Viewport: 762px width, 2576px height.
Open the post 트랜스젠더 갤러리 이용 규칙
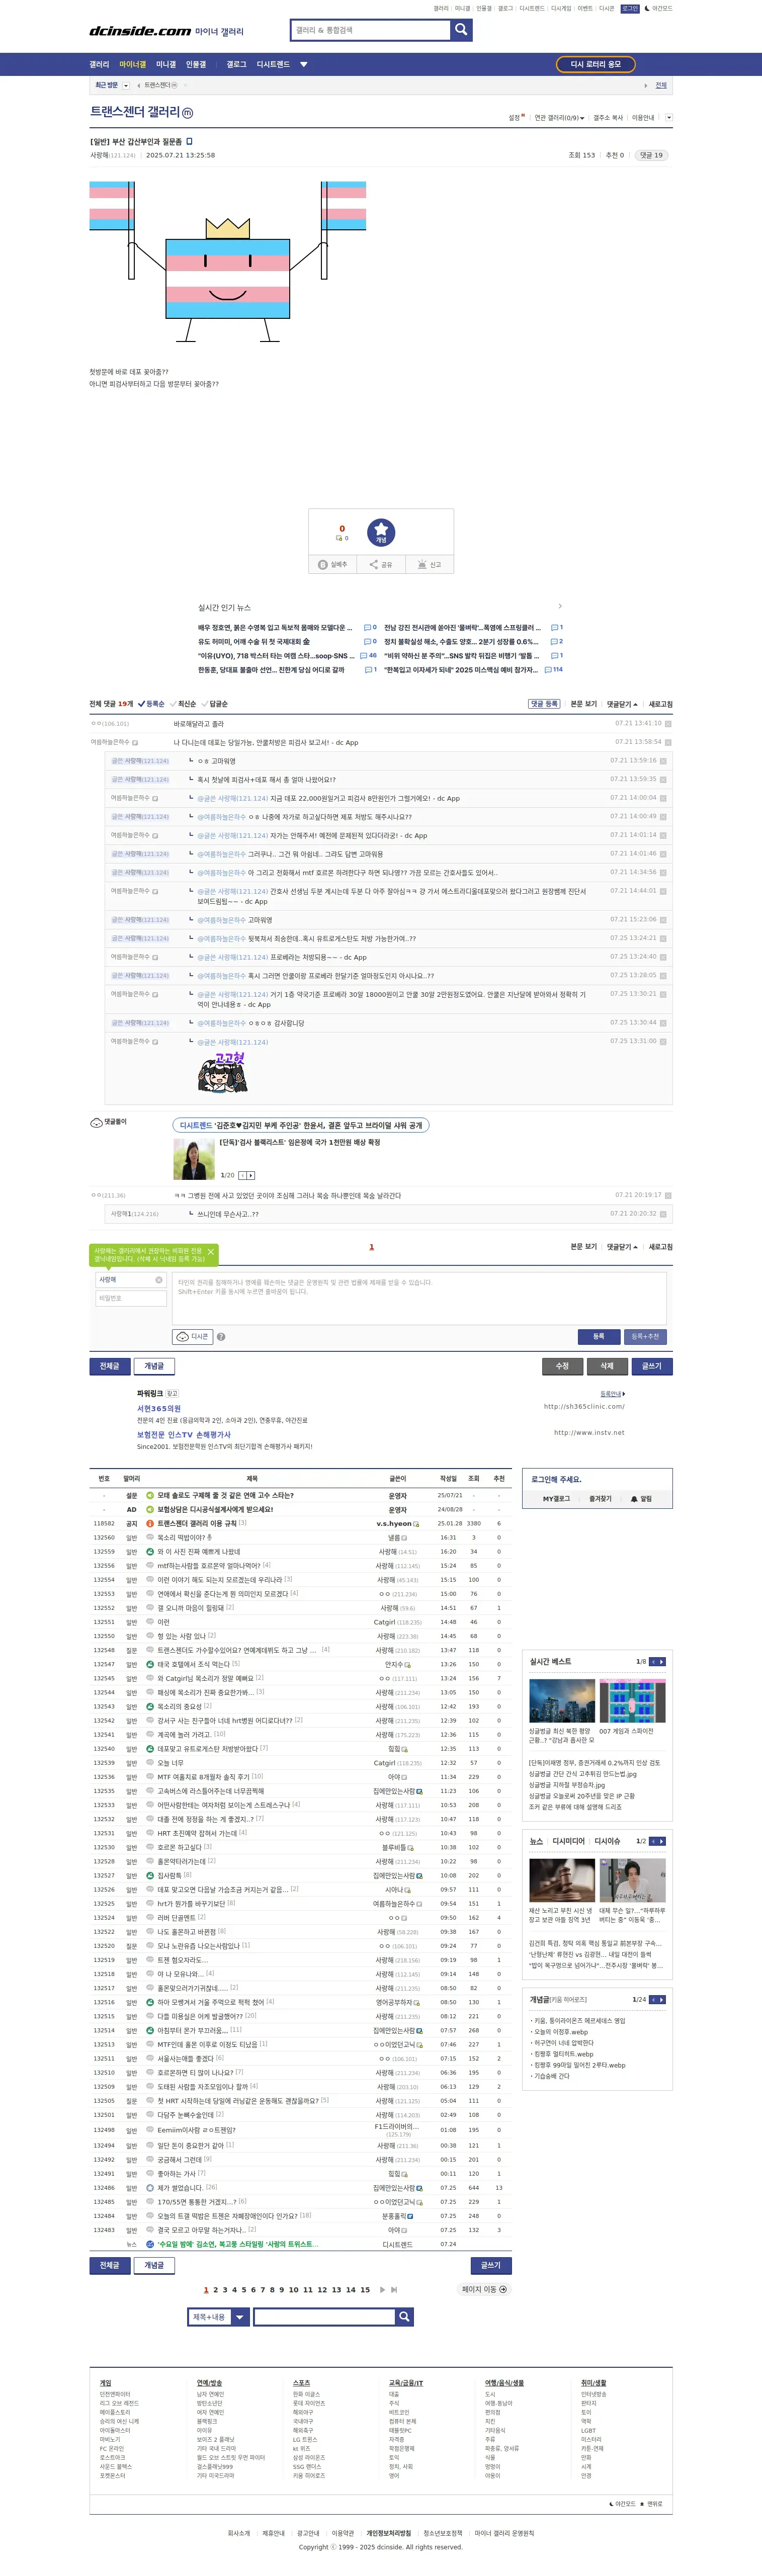[196, 1523]
